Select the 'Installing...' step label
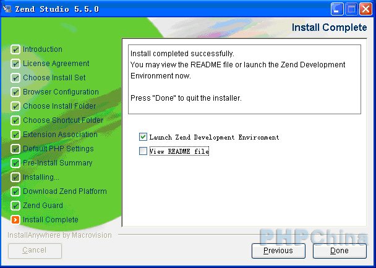This screenshot has height=268, width=376. point(41,177)
